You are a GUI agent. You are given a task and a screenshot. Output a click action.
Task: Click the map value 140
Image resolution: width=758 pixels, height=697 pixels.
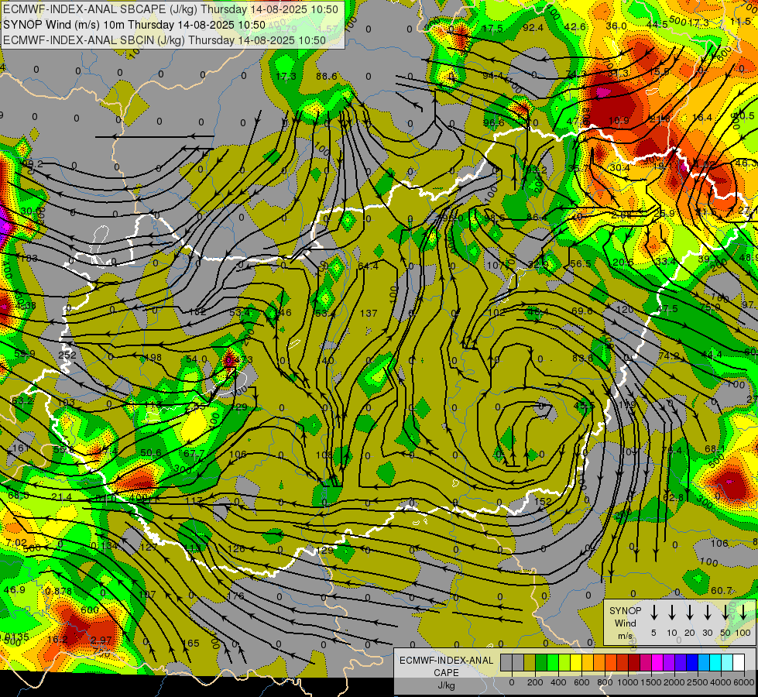(327, 360)
